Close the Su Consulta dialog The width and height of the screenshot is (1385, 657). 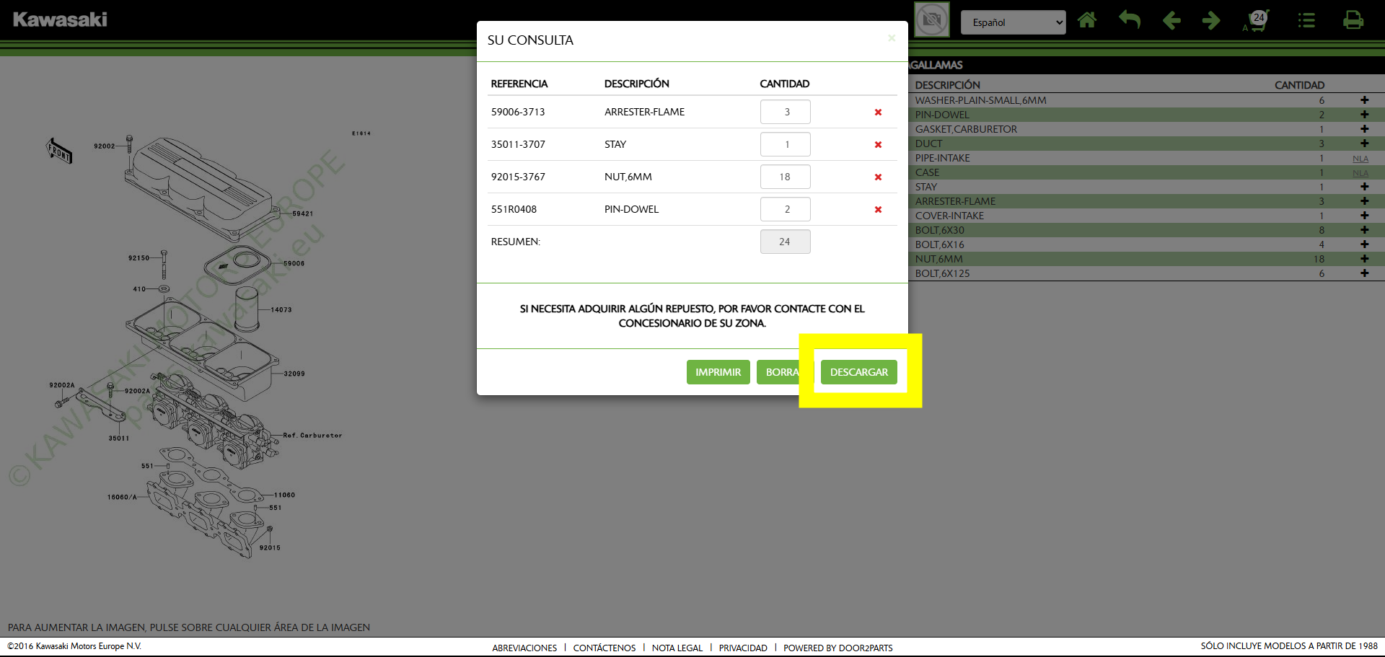coord(892,38)
